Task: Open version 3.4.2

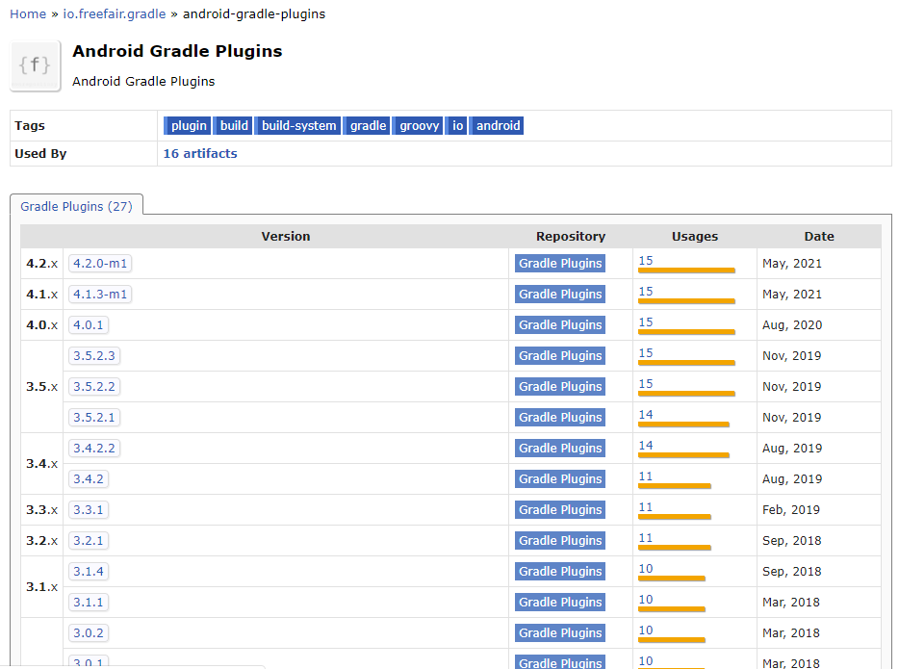Action: click(x=89, y=479)
